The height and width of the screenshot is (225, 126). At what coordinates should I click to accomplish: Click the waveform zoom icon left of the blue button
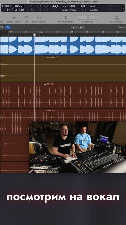[1, 27]
